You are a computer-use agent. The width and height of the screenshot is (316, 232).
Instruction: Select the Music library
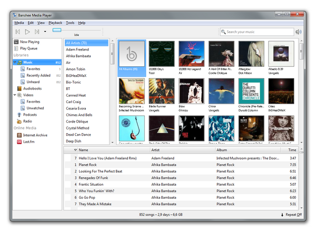(x=37, y=62)
